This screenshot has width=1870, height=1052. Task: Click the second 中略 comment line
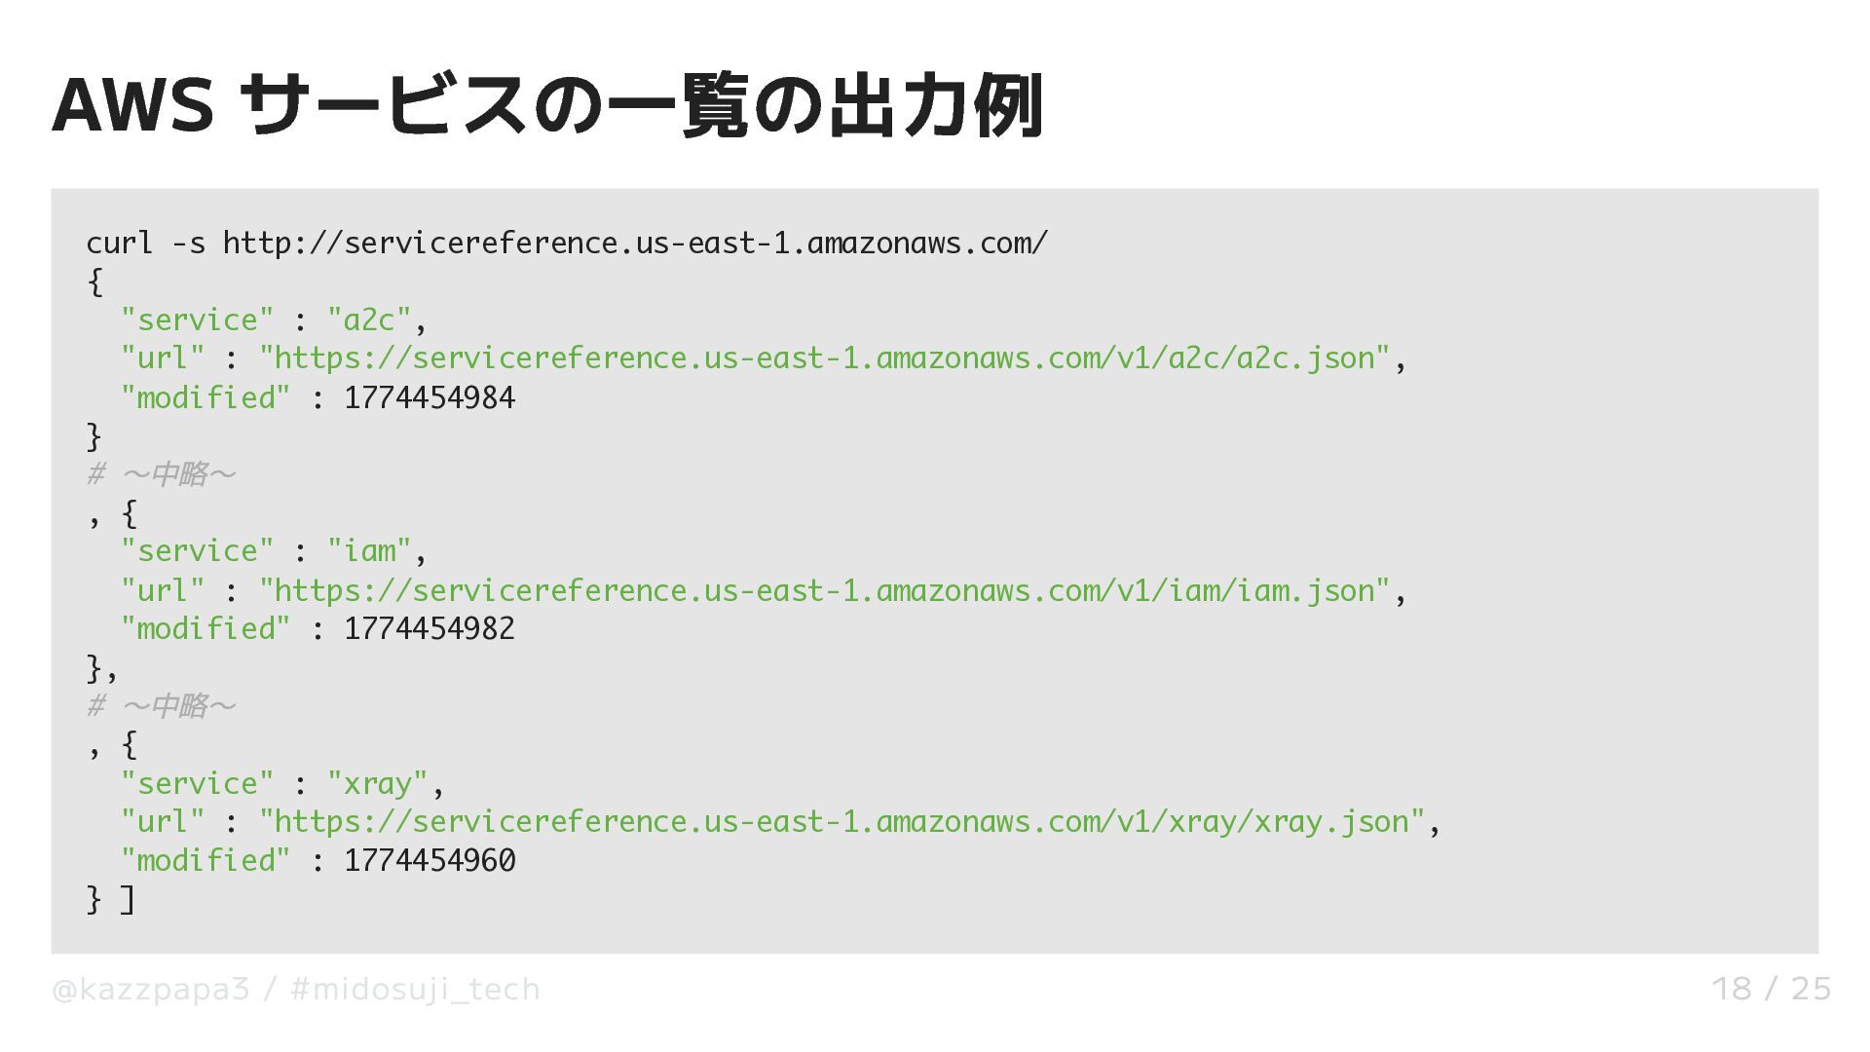tap(162, 706)
